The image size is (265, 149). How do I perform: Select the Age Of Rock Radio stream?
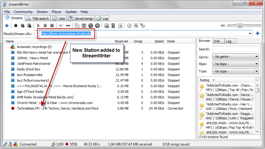pos(30,92)
